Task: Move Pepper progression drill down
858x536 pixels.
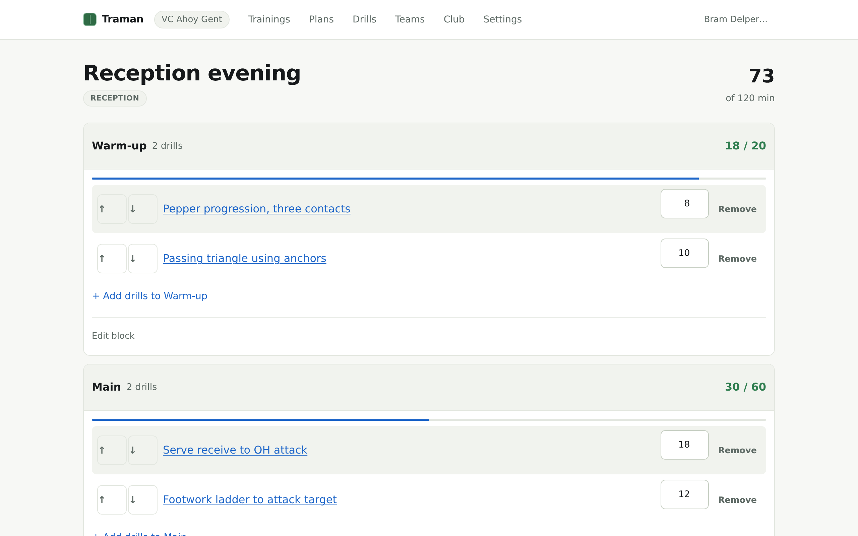Action: [142, 209]
